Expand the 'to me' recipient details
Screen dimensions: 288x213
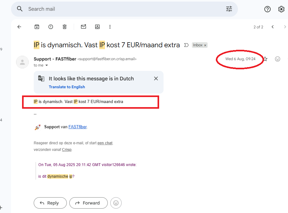click(x=47, y=65)
